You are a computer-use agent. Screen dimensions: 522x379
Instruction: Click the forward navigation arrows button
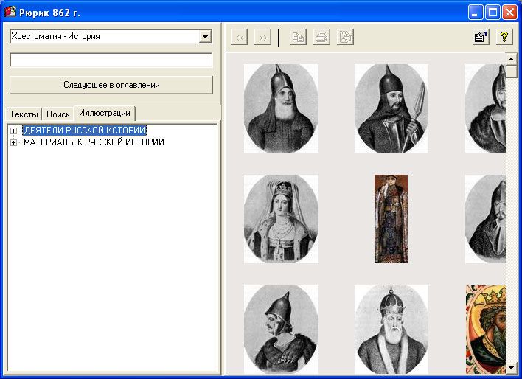pyautogui.click(x=262, y=37)
